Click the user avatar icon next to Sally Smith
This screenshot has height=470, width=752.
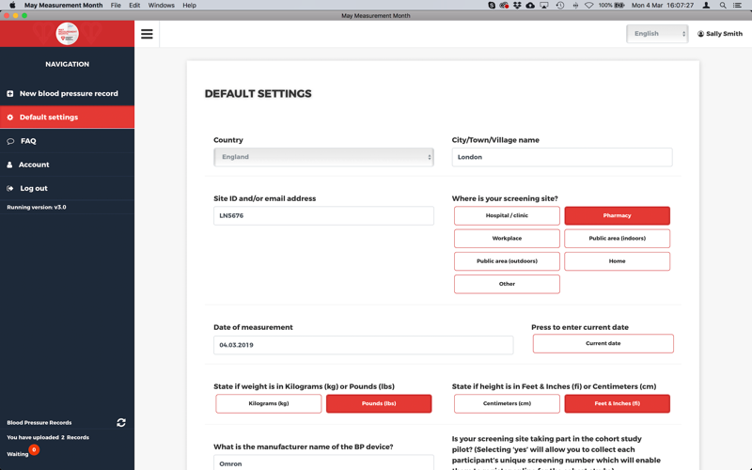pos(700,34)
